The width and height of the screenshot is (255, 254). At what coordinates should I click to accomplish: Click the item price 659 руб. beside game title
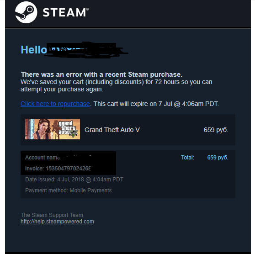click(x=216, y=130)
